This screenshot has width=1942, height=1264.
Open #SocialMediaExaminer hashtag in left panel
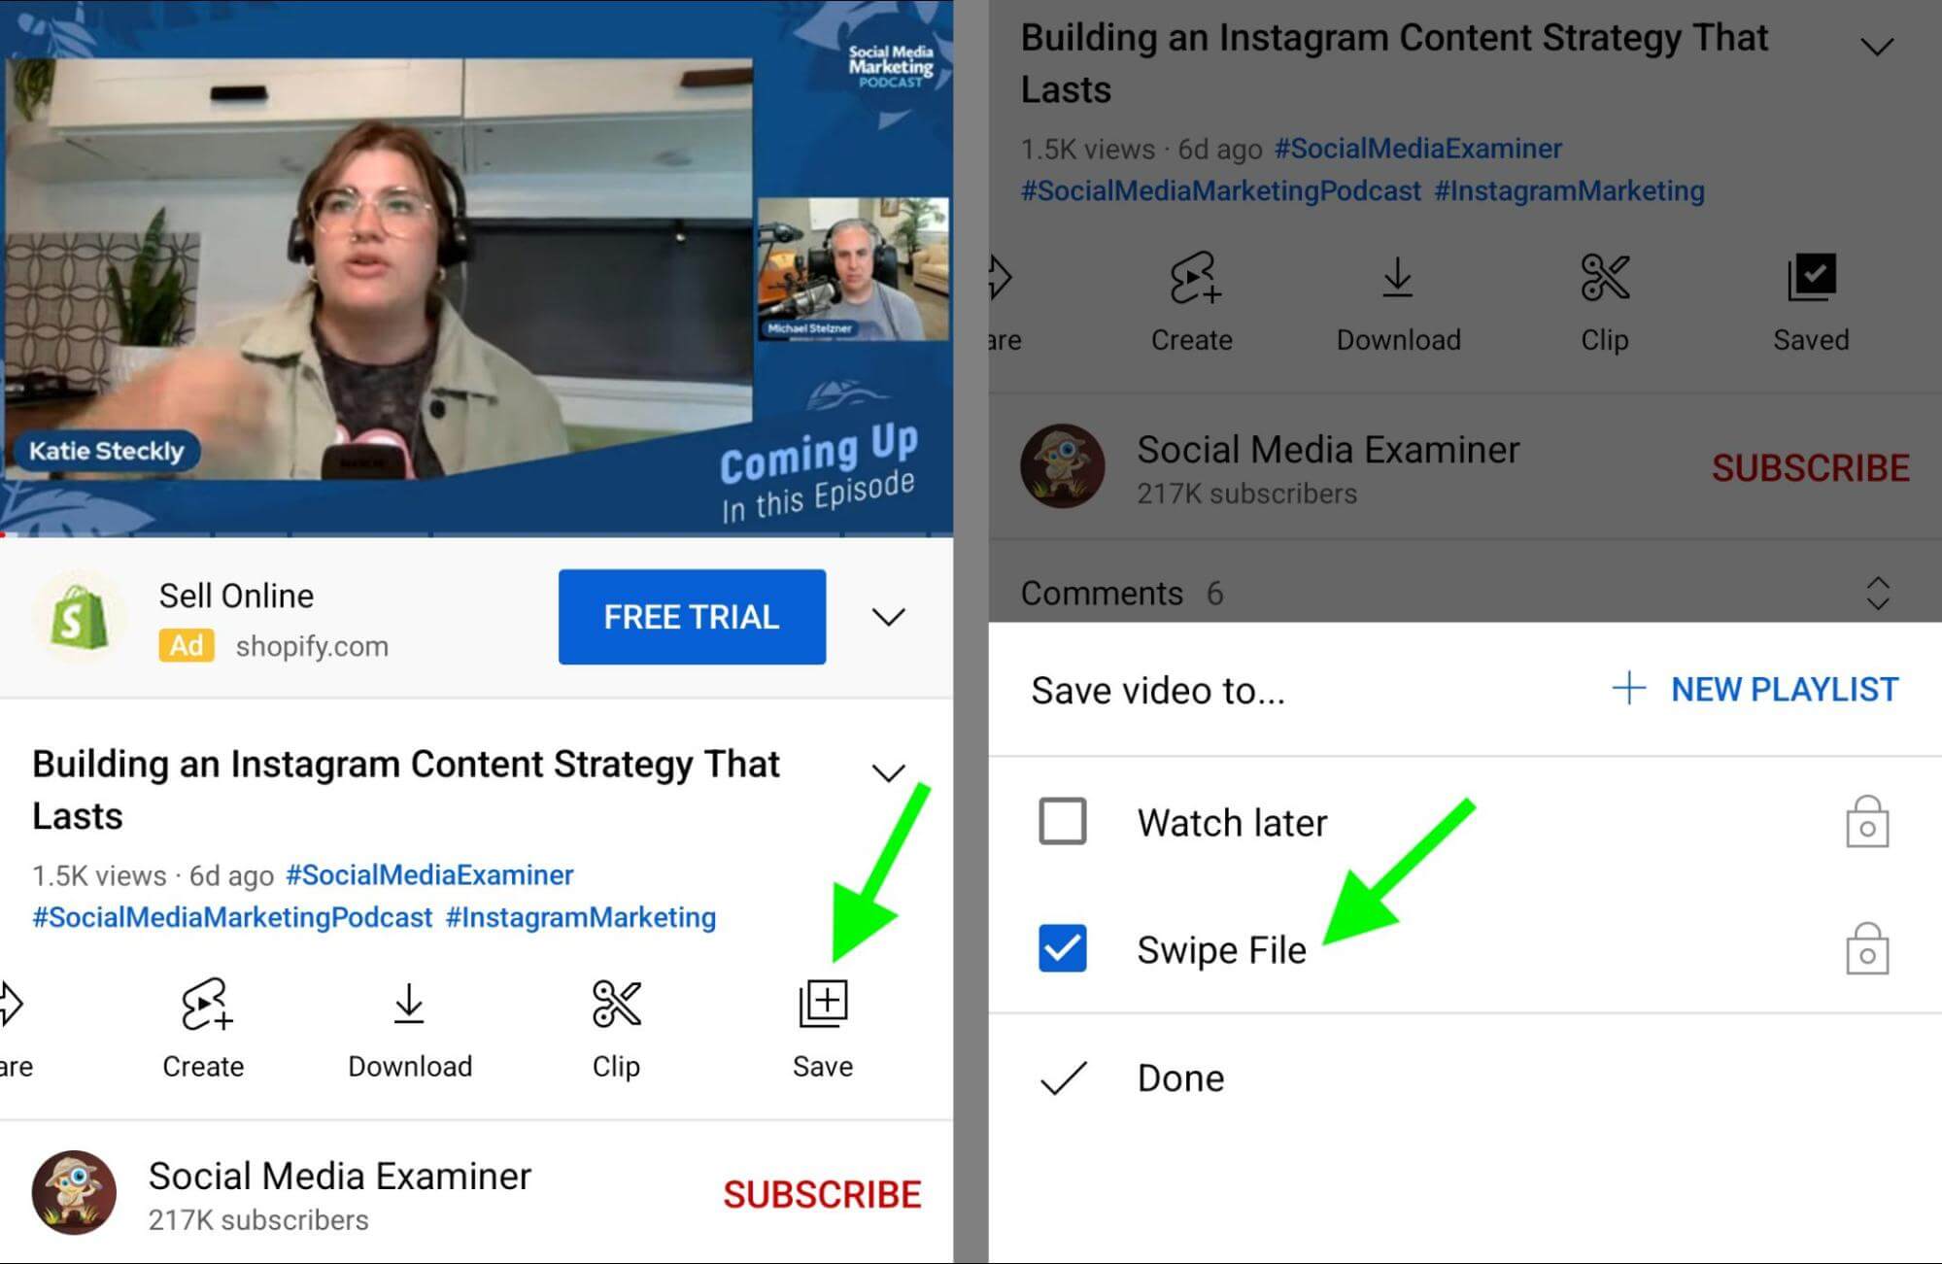pos(429,874)
